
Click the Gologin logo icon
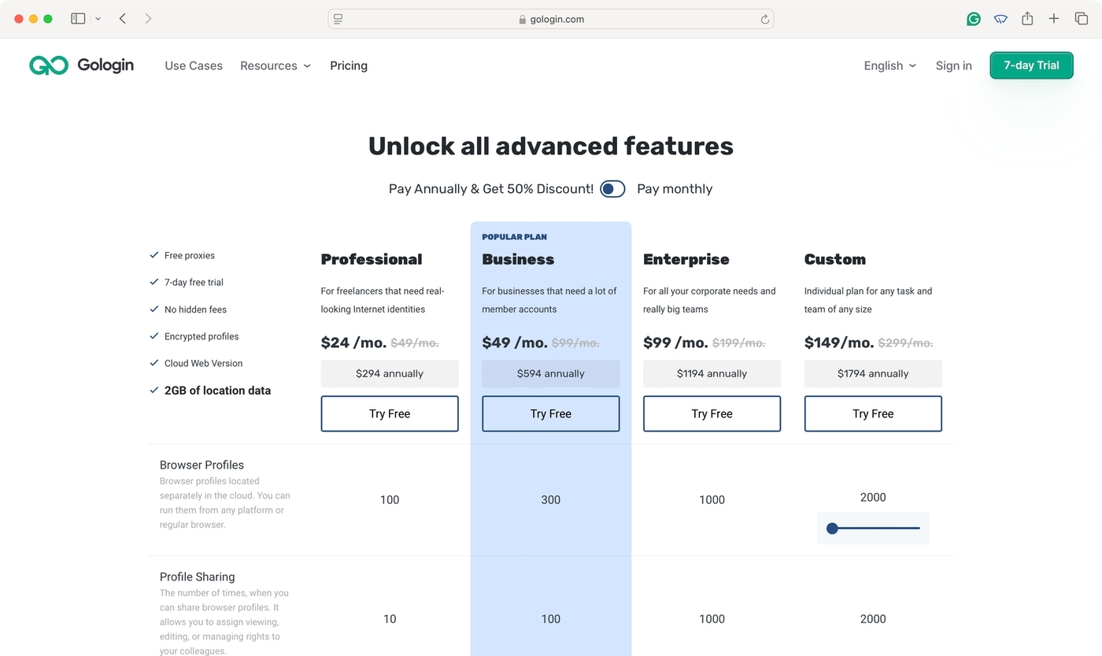(x=49, y=65)
